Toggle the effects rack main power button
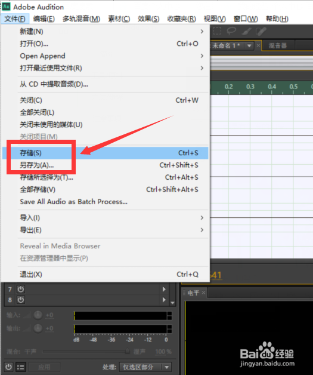The image size is (313, 375). tap(8, 367)
